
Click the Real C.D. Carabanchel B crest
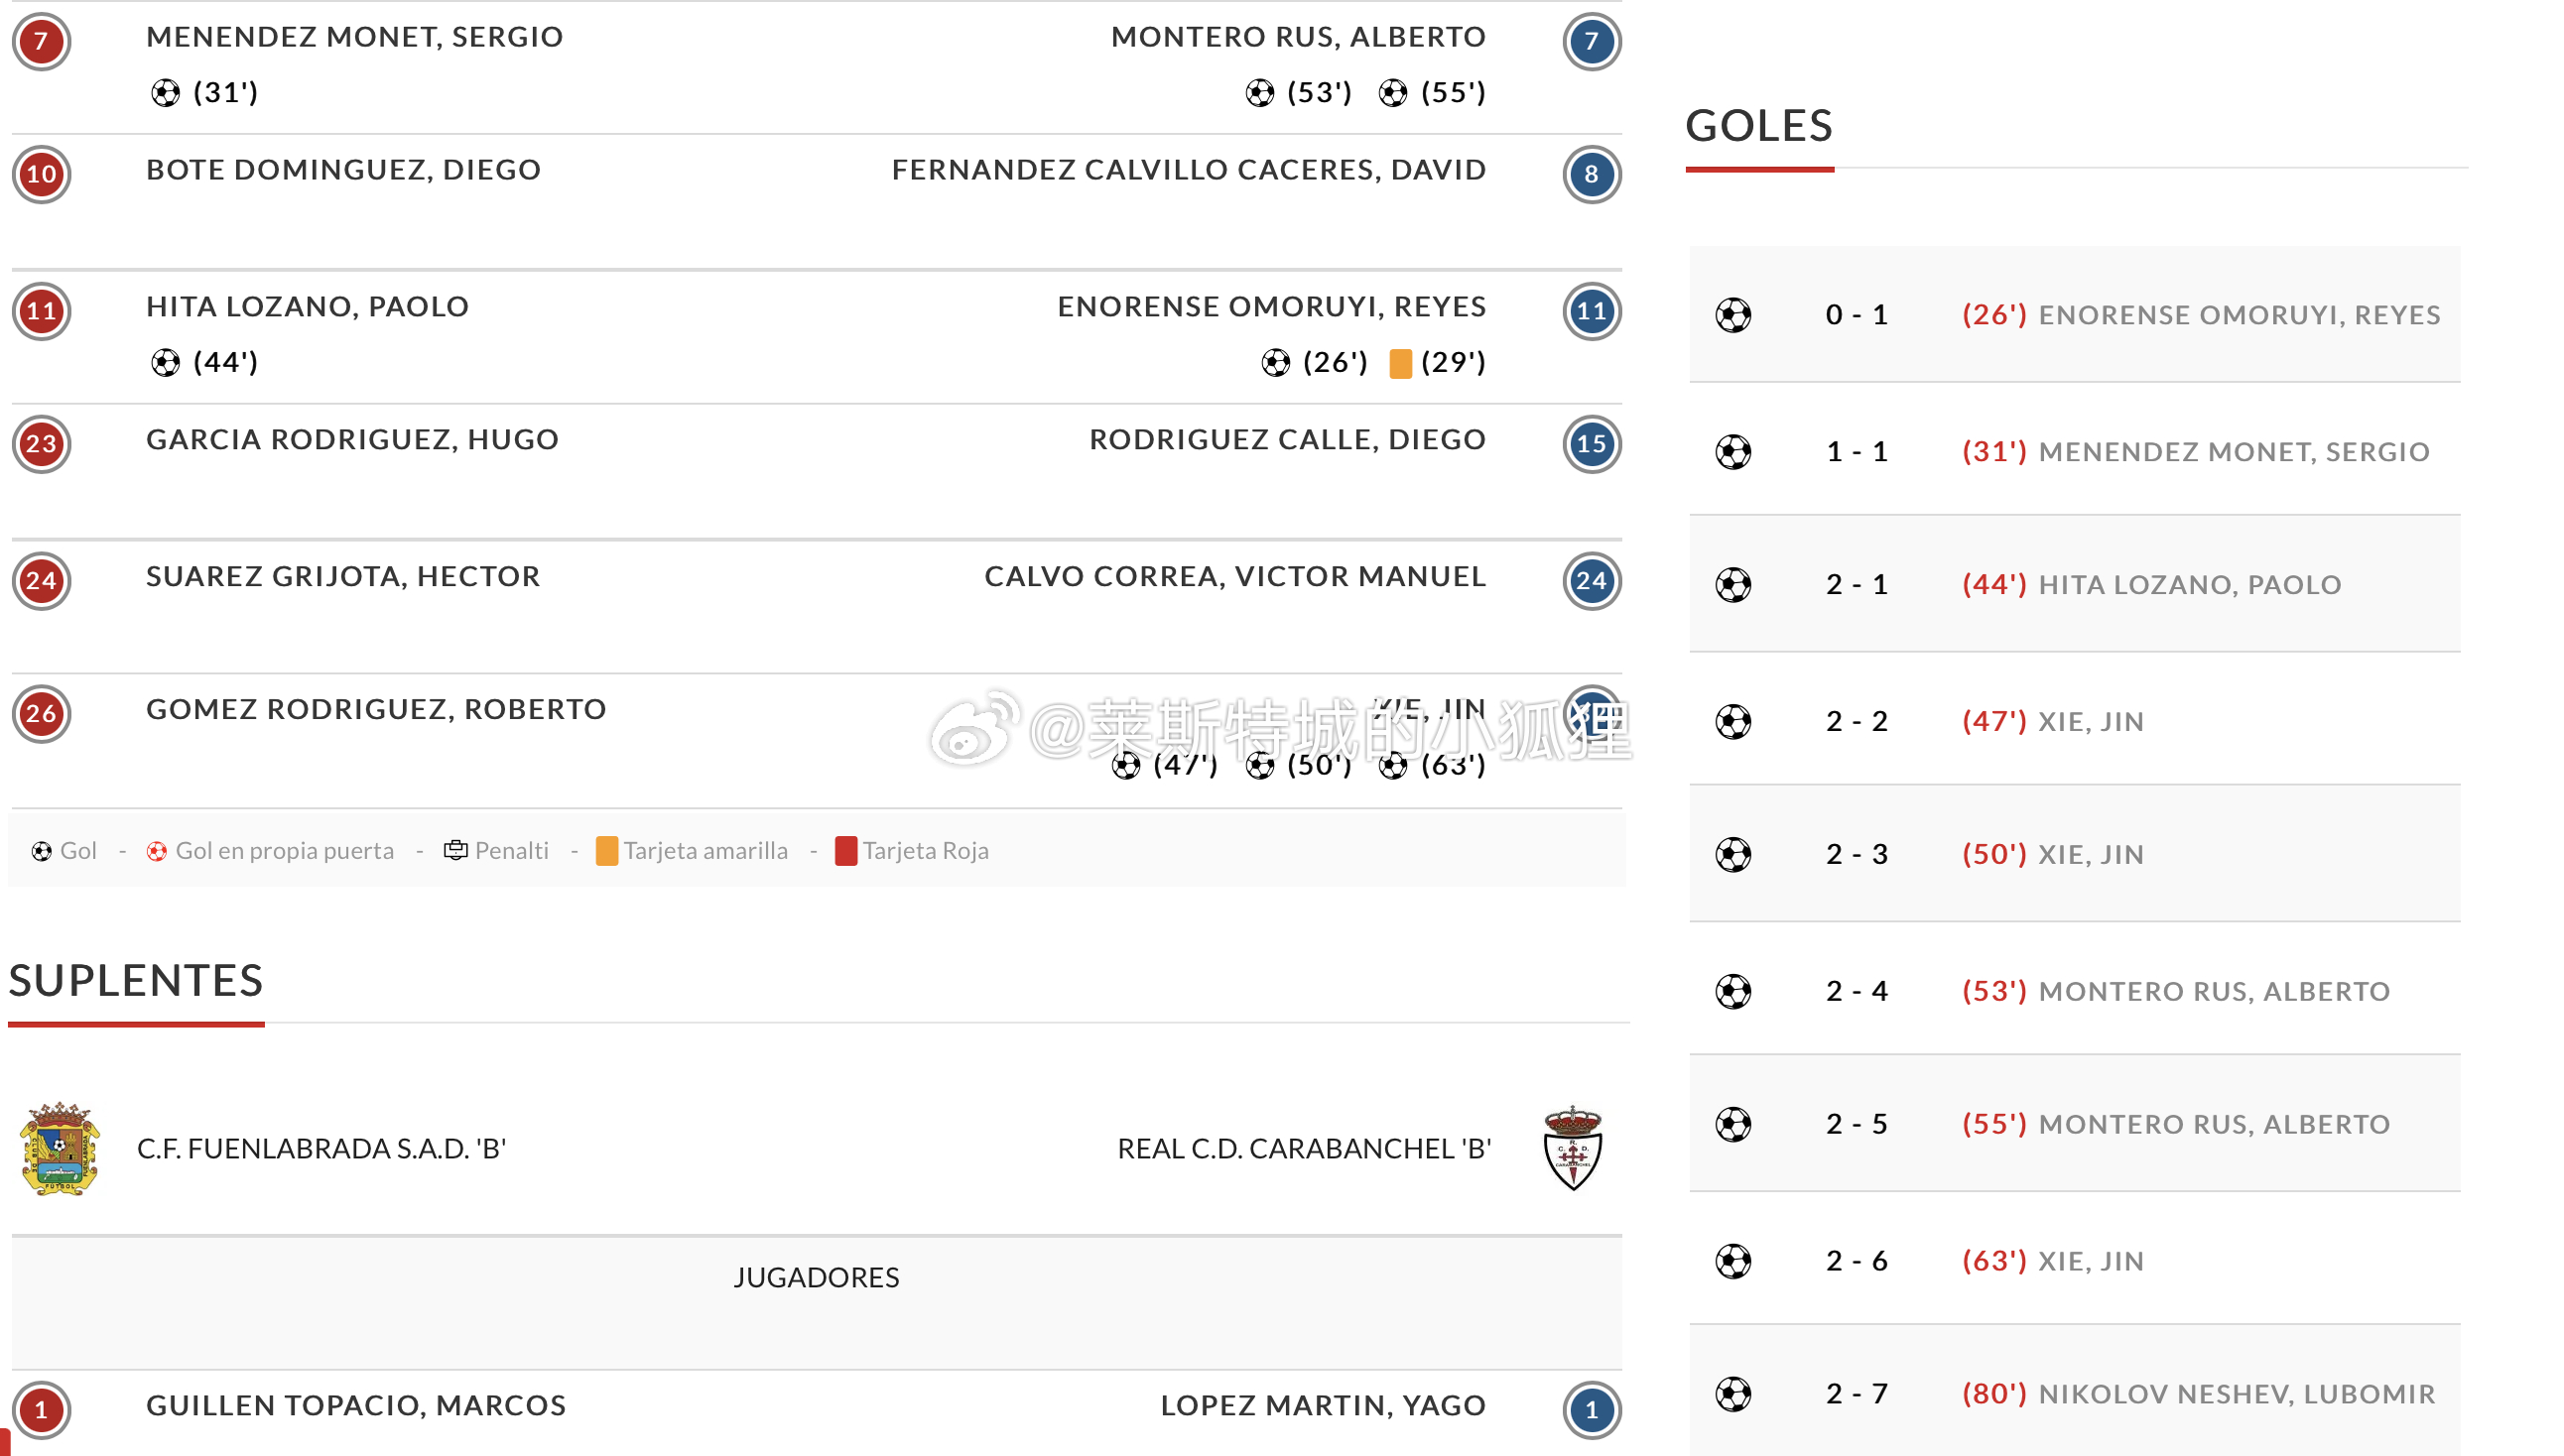pyautogui.click(x=1573, y=1148)
